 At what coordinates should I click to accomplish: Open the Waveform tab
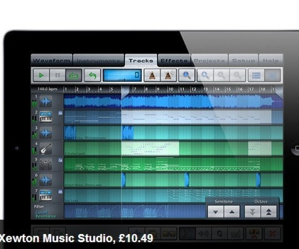51,61
